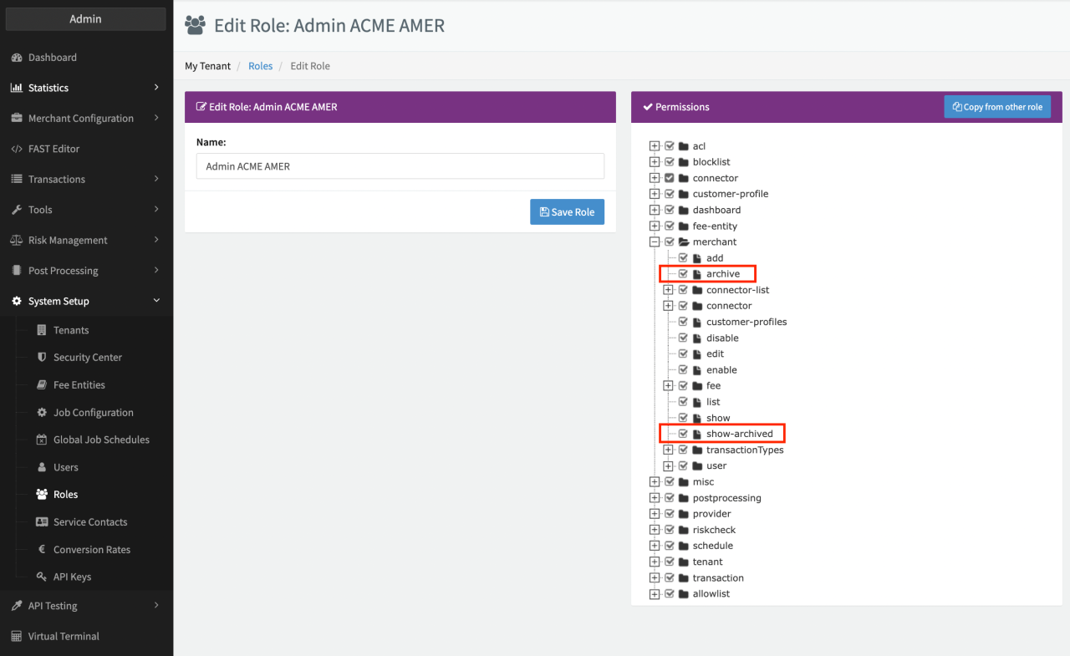
Task: Click the API Keys key icon
Action: (x=42, y=577)
